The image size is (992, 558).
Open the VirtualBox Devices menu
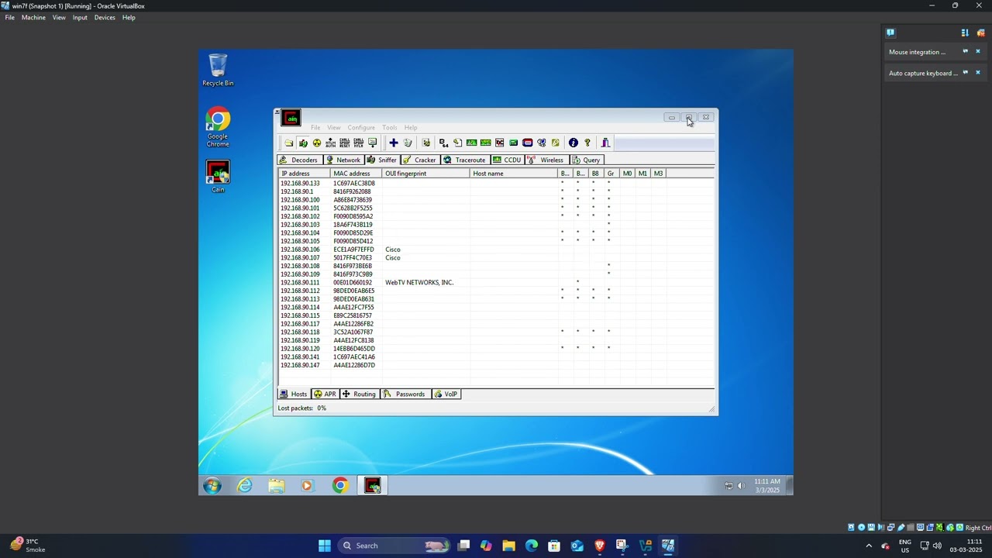pyautogui.click(x=105, y=18)
